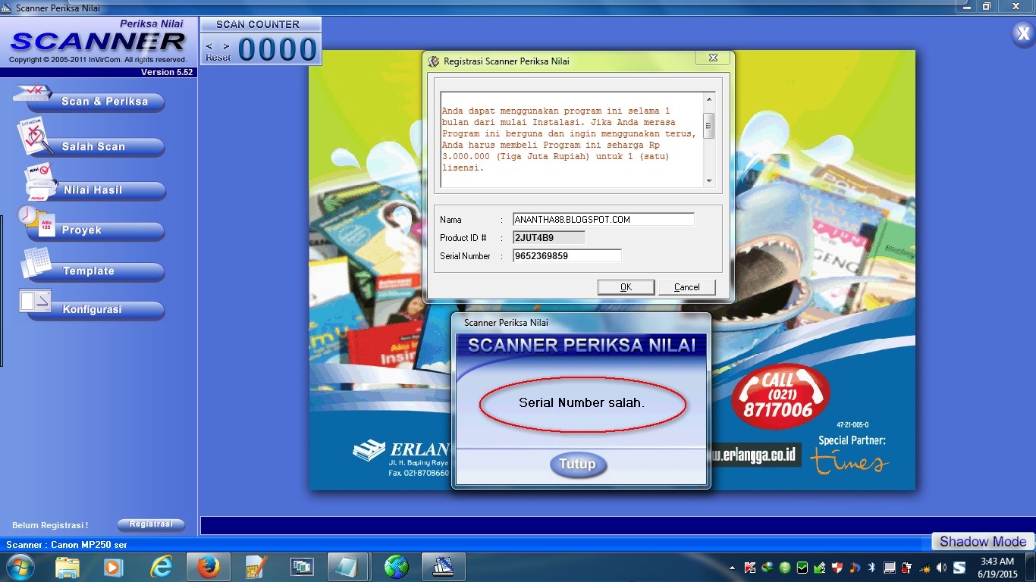Click the 'Belum Registrasi !' status text
This screenshot has height=582, width=1036.
click(x=50, y=525)
